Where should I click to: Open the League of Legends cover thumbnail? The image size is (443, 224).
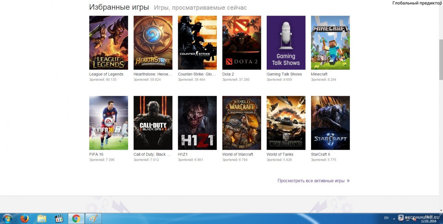[109, 43]
